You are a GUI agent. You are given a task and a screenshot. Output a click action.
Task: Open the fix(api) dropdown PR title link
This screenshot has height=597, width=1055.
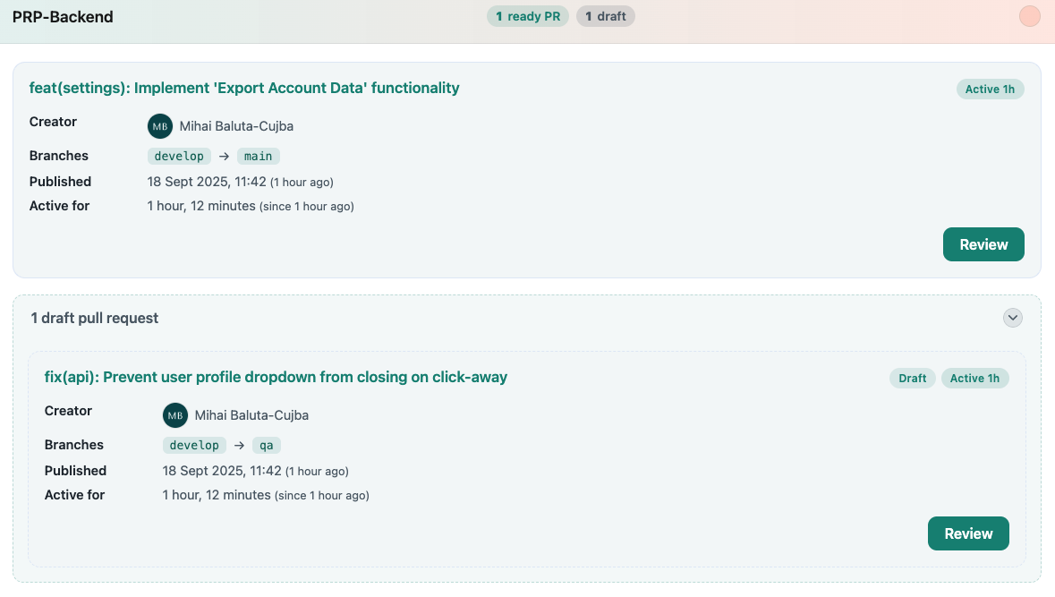pyautogui.click(x=276, y=377)
